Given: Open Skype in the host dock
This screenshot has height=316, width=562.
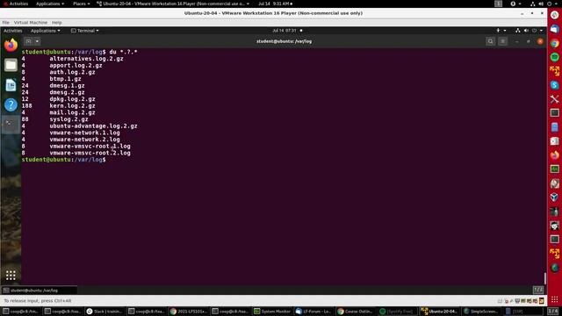Looking at the screenshot, I should coord(554,85).
